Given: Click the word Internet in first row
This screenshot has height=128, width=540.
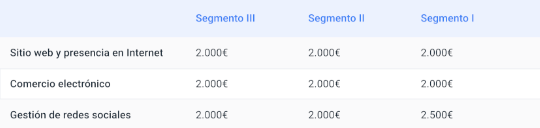Looking at the screenshot, I should [x=145, y=53].
